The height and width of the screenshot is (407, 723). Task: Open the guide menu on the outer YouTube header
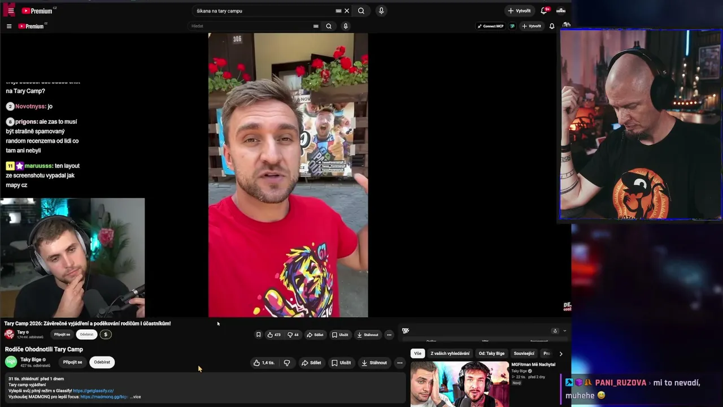click(x=11, y=11)
